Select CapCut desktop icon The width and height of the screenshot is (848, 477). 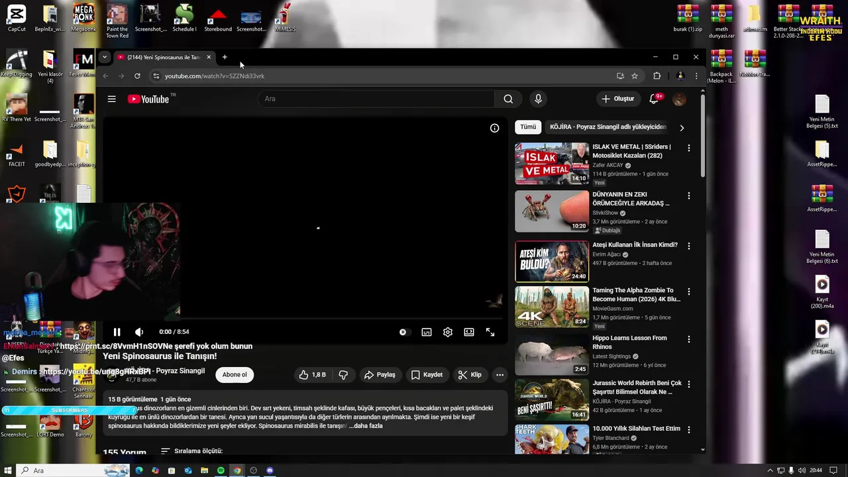coord(17,19)
